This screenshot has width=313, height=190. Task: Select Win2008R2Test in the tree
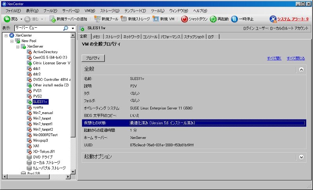click(x=45, y=135)
